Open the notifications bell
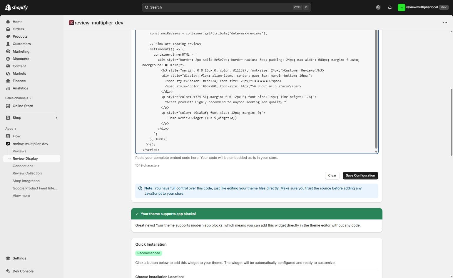This screenshot has height=278, width=453. click(x=390, y=7)
